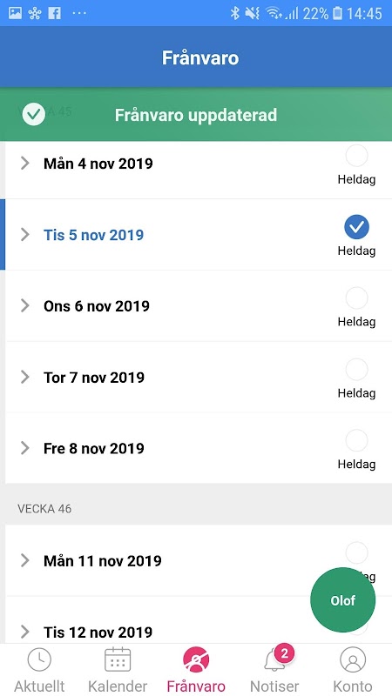The width and height of the screenshot is (392, 696).
Task: Expand the Mån 11 nov 2019 chevron
Action: (25, 560)
